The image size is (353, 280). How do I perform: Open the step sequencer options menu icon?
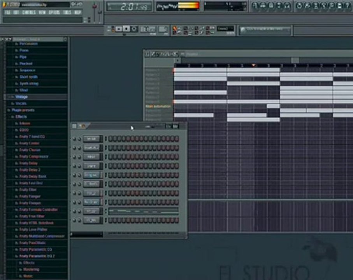click(x=74, y=126)
